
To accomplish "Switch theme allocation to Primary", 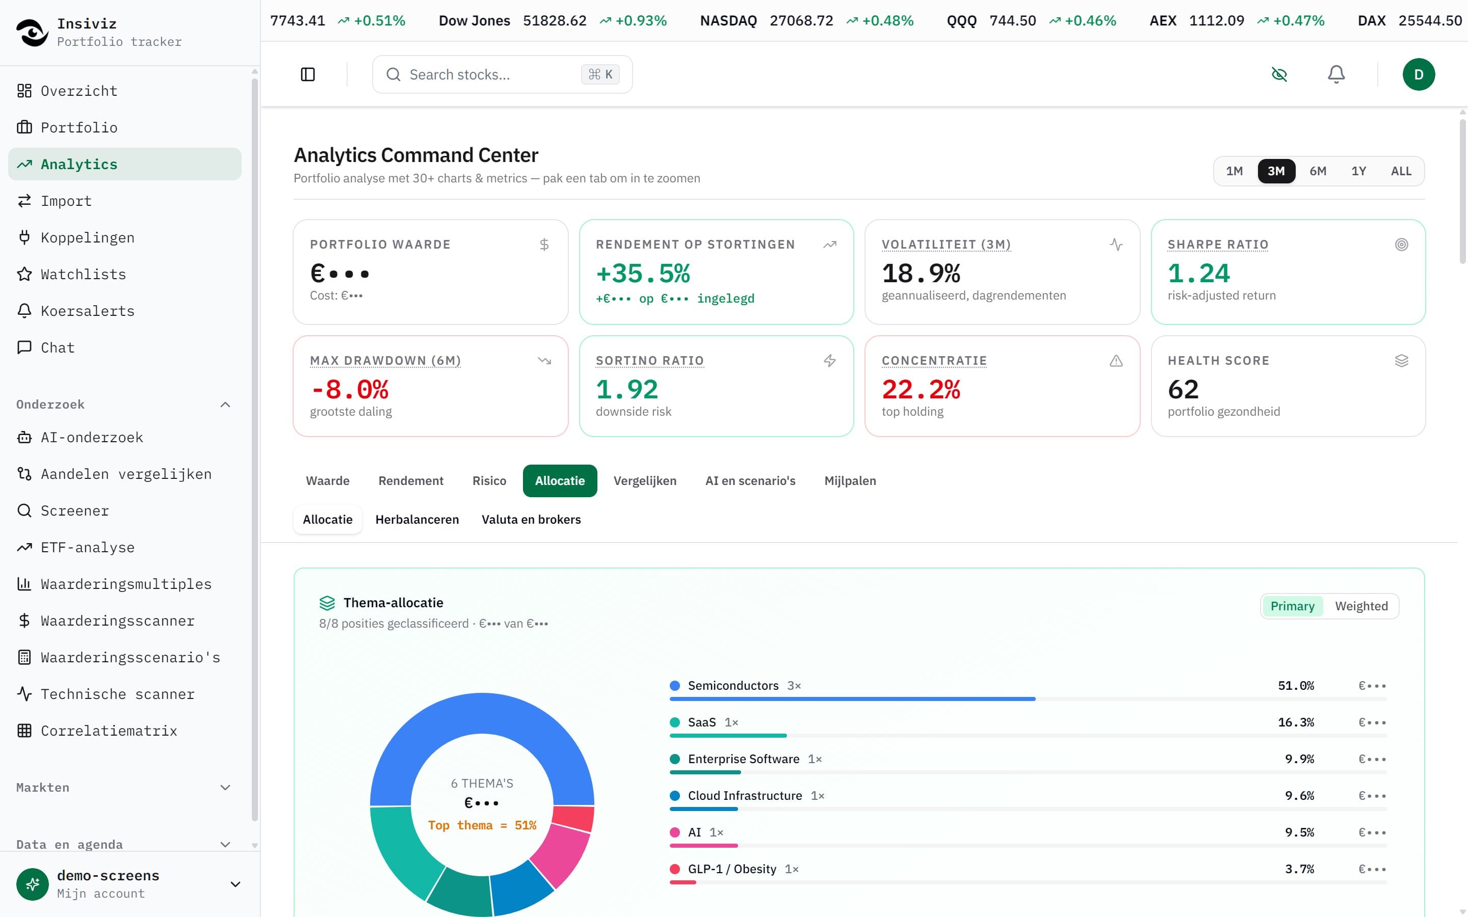I will coord(1292,606).
